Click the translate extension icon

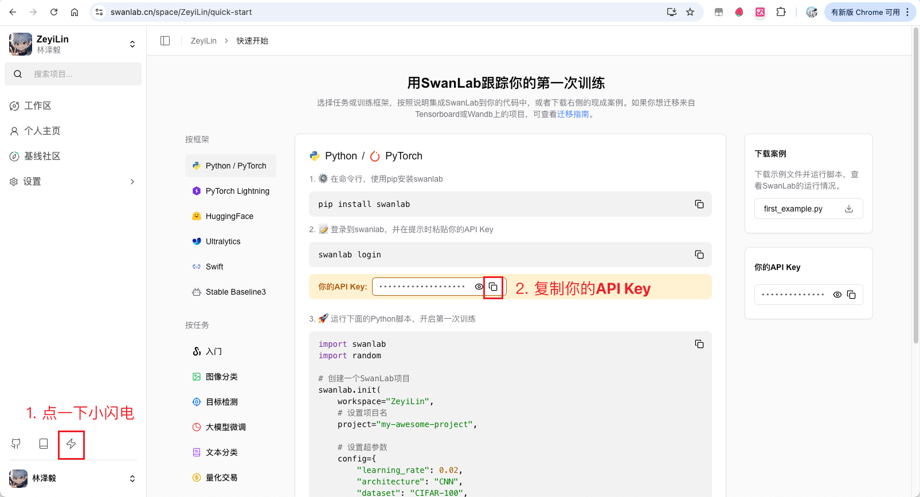pos(760,12)
